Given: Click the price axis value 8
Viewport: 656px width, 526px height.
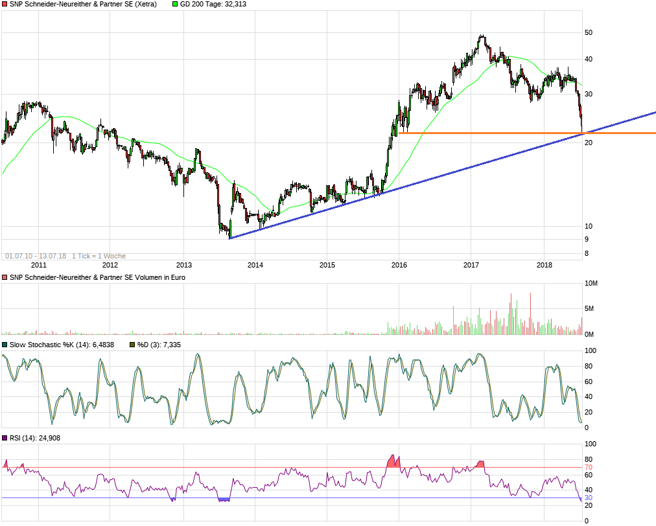Looking at the screenshot, I should click(587, 254).
